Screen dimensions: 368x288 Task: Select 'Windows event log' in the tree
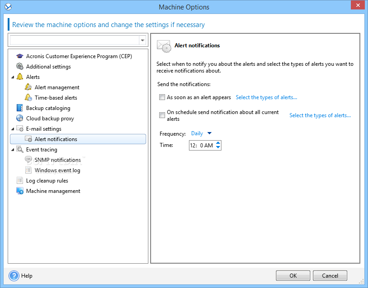click(x=58, y=170)
